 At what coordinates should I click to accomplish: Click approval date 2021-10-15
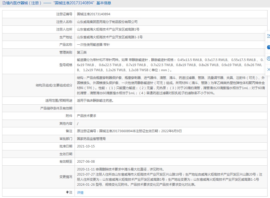(86, 146)
